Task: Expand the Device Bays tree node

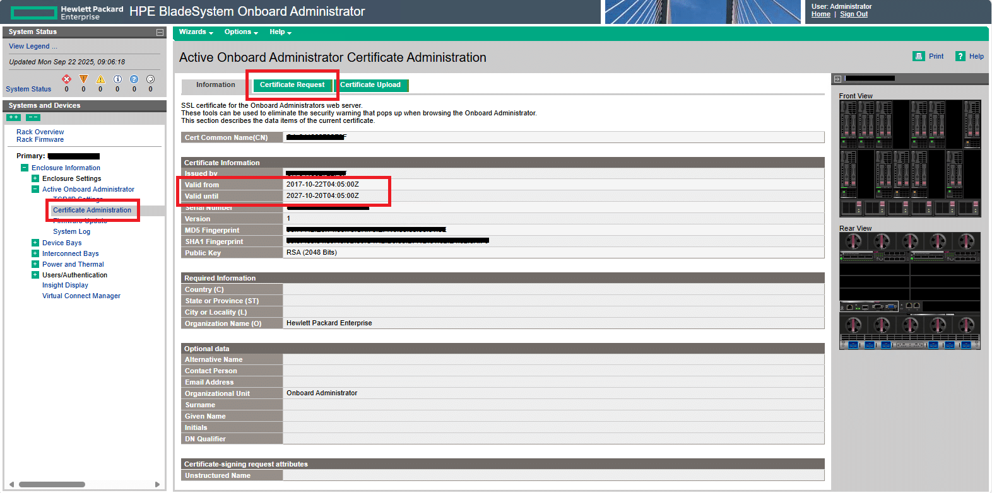Action: tap(35, 243)
